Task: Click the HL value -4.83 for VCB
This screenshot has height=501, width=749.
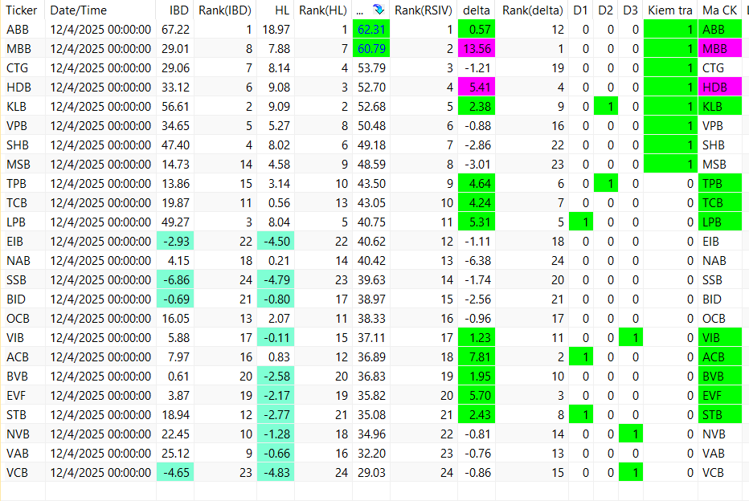Action: point(276,473)
